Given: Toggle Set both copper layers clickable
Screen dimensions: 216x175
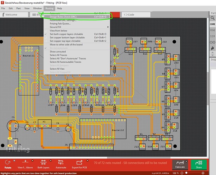Looking at the screenshot, I should (77, 34).
